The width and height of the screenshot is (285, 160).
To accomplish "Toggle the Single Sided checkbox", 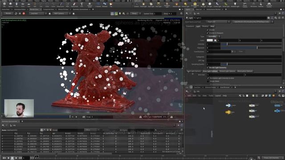I will coord(208,81).
